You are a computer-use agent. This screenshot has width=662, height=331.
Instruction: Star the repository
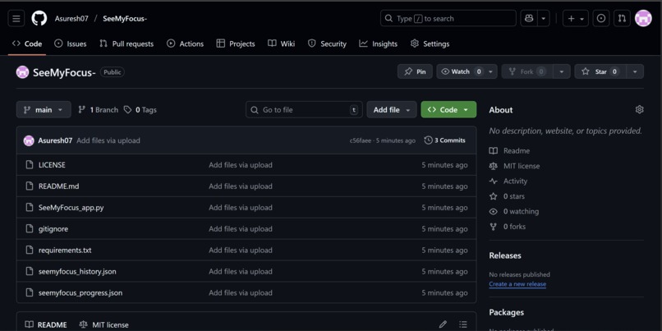click(x=600, y=71)
